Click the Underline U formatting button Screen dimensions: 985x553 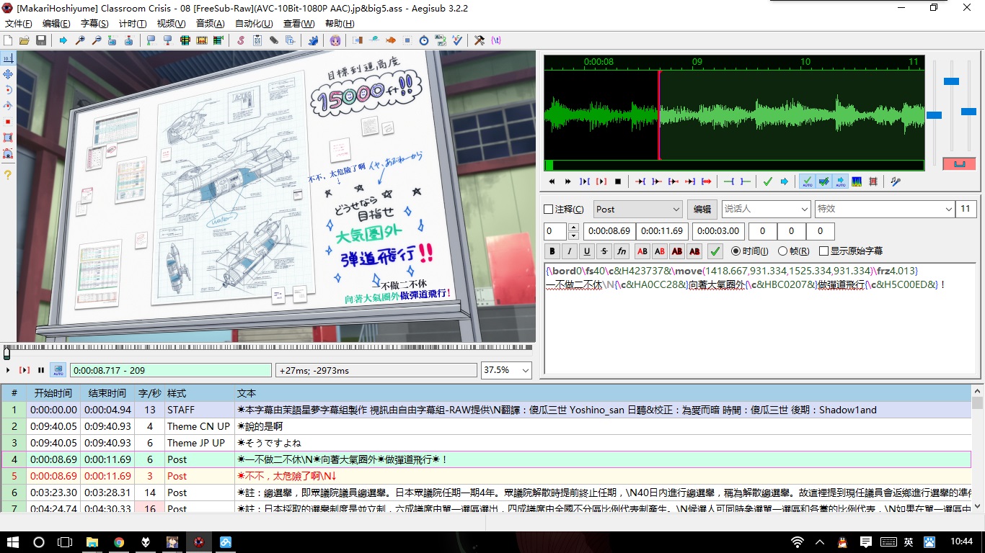click(587, 251)
